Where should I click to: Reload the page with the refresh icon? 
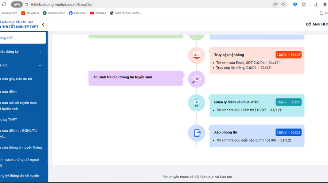[x=4, y=4]
